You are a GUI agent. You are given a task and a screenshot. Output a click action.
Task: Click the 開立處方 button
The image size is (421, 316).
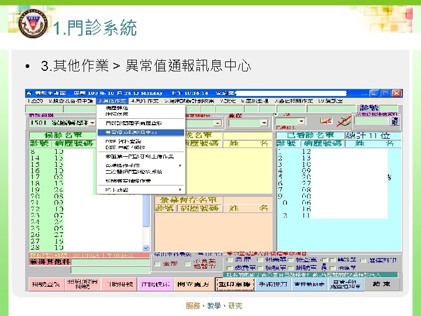coord(194,284)
